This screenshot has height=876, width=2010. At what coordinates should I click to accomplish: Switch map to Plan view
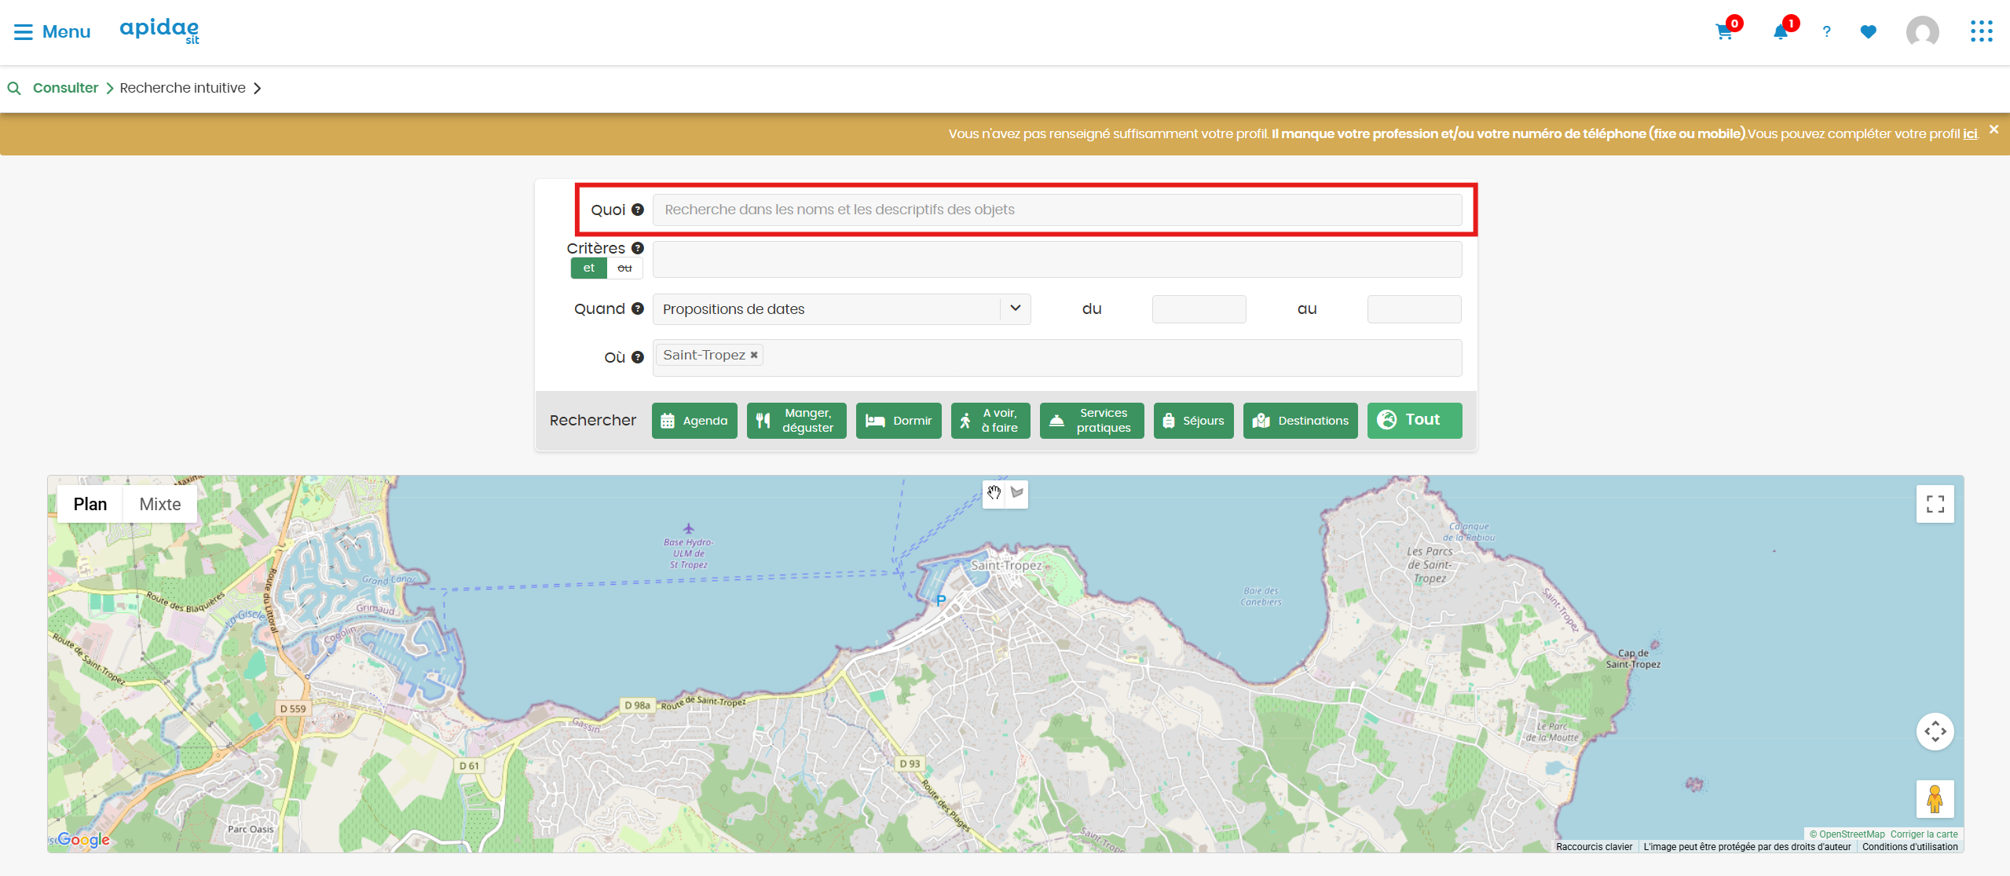(x=90, y=504)
